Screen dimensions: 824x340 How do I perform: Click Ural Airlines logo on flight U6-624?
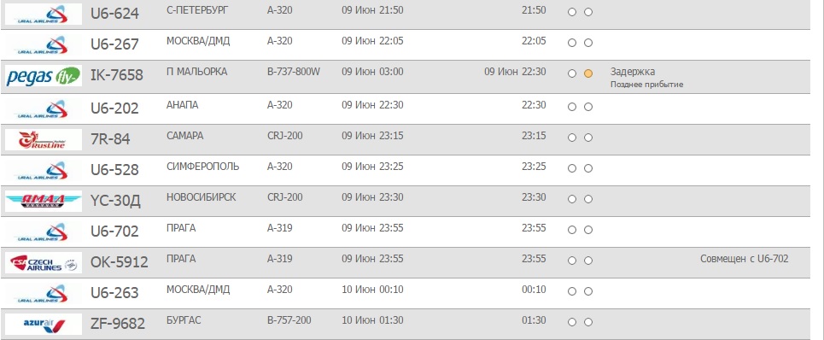(x=44, y=15)
